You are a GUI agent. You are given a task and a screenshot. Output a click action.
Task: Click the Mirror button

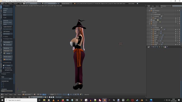coord(8,15)
